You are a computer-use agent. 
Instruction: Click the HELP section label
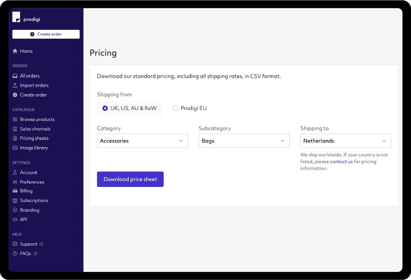pos(17,234)
